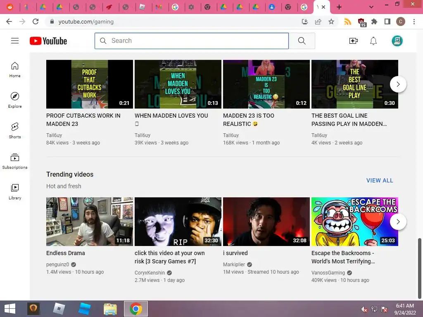Click the muted volume tray icon

364,309
